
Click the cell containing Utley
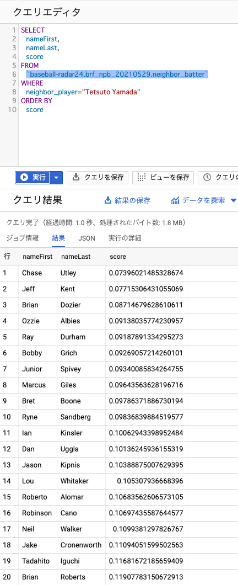[x=81, y=273]
